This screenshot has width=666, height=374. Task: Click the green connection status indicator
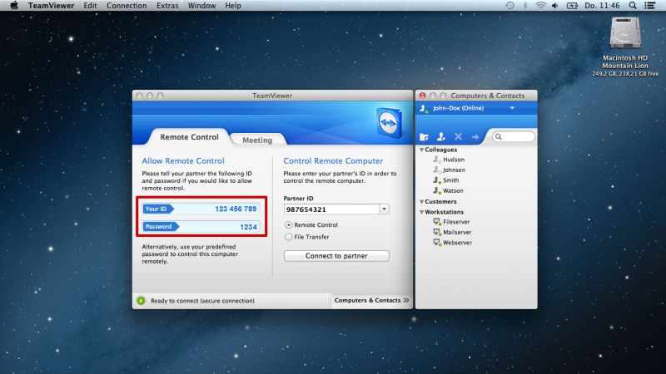click(141, 301)
